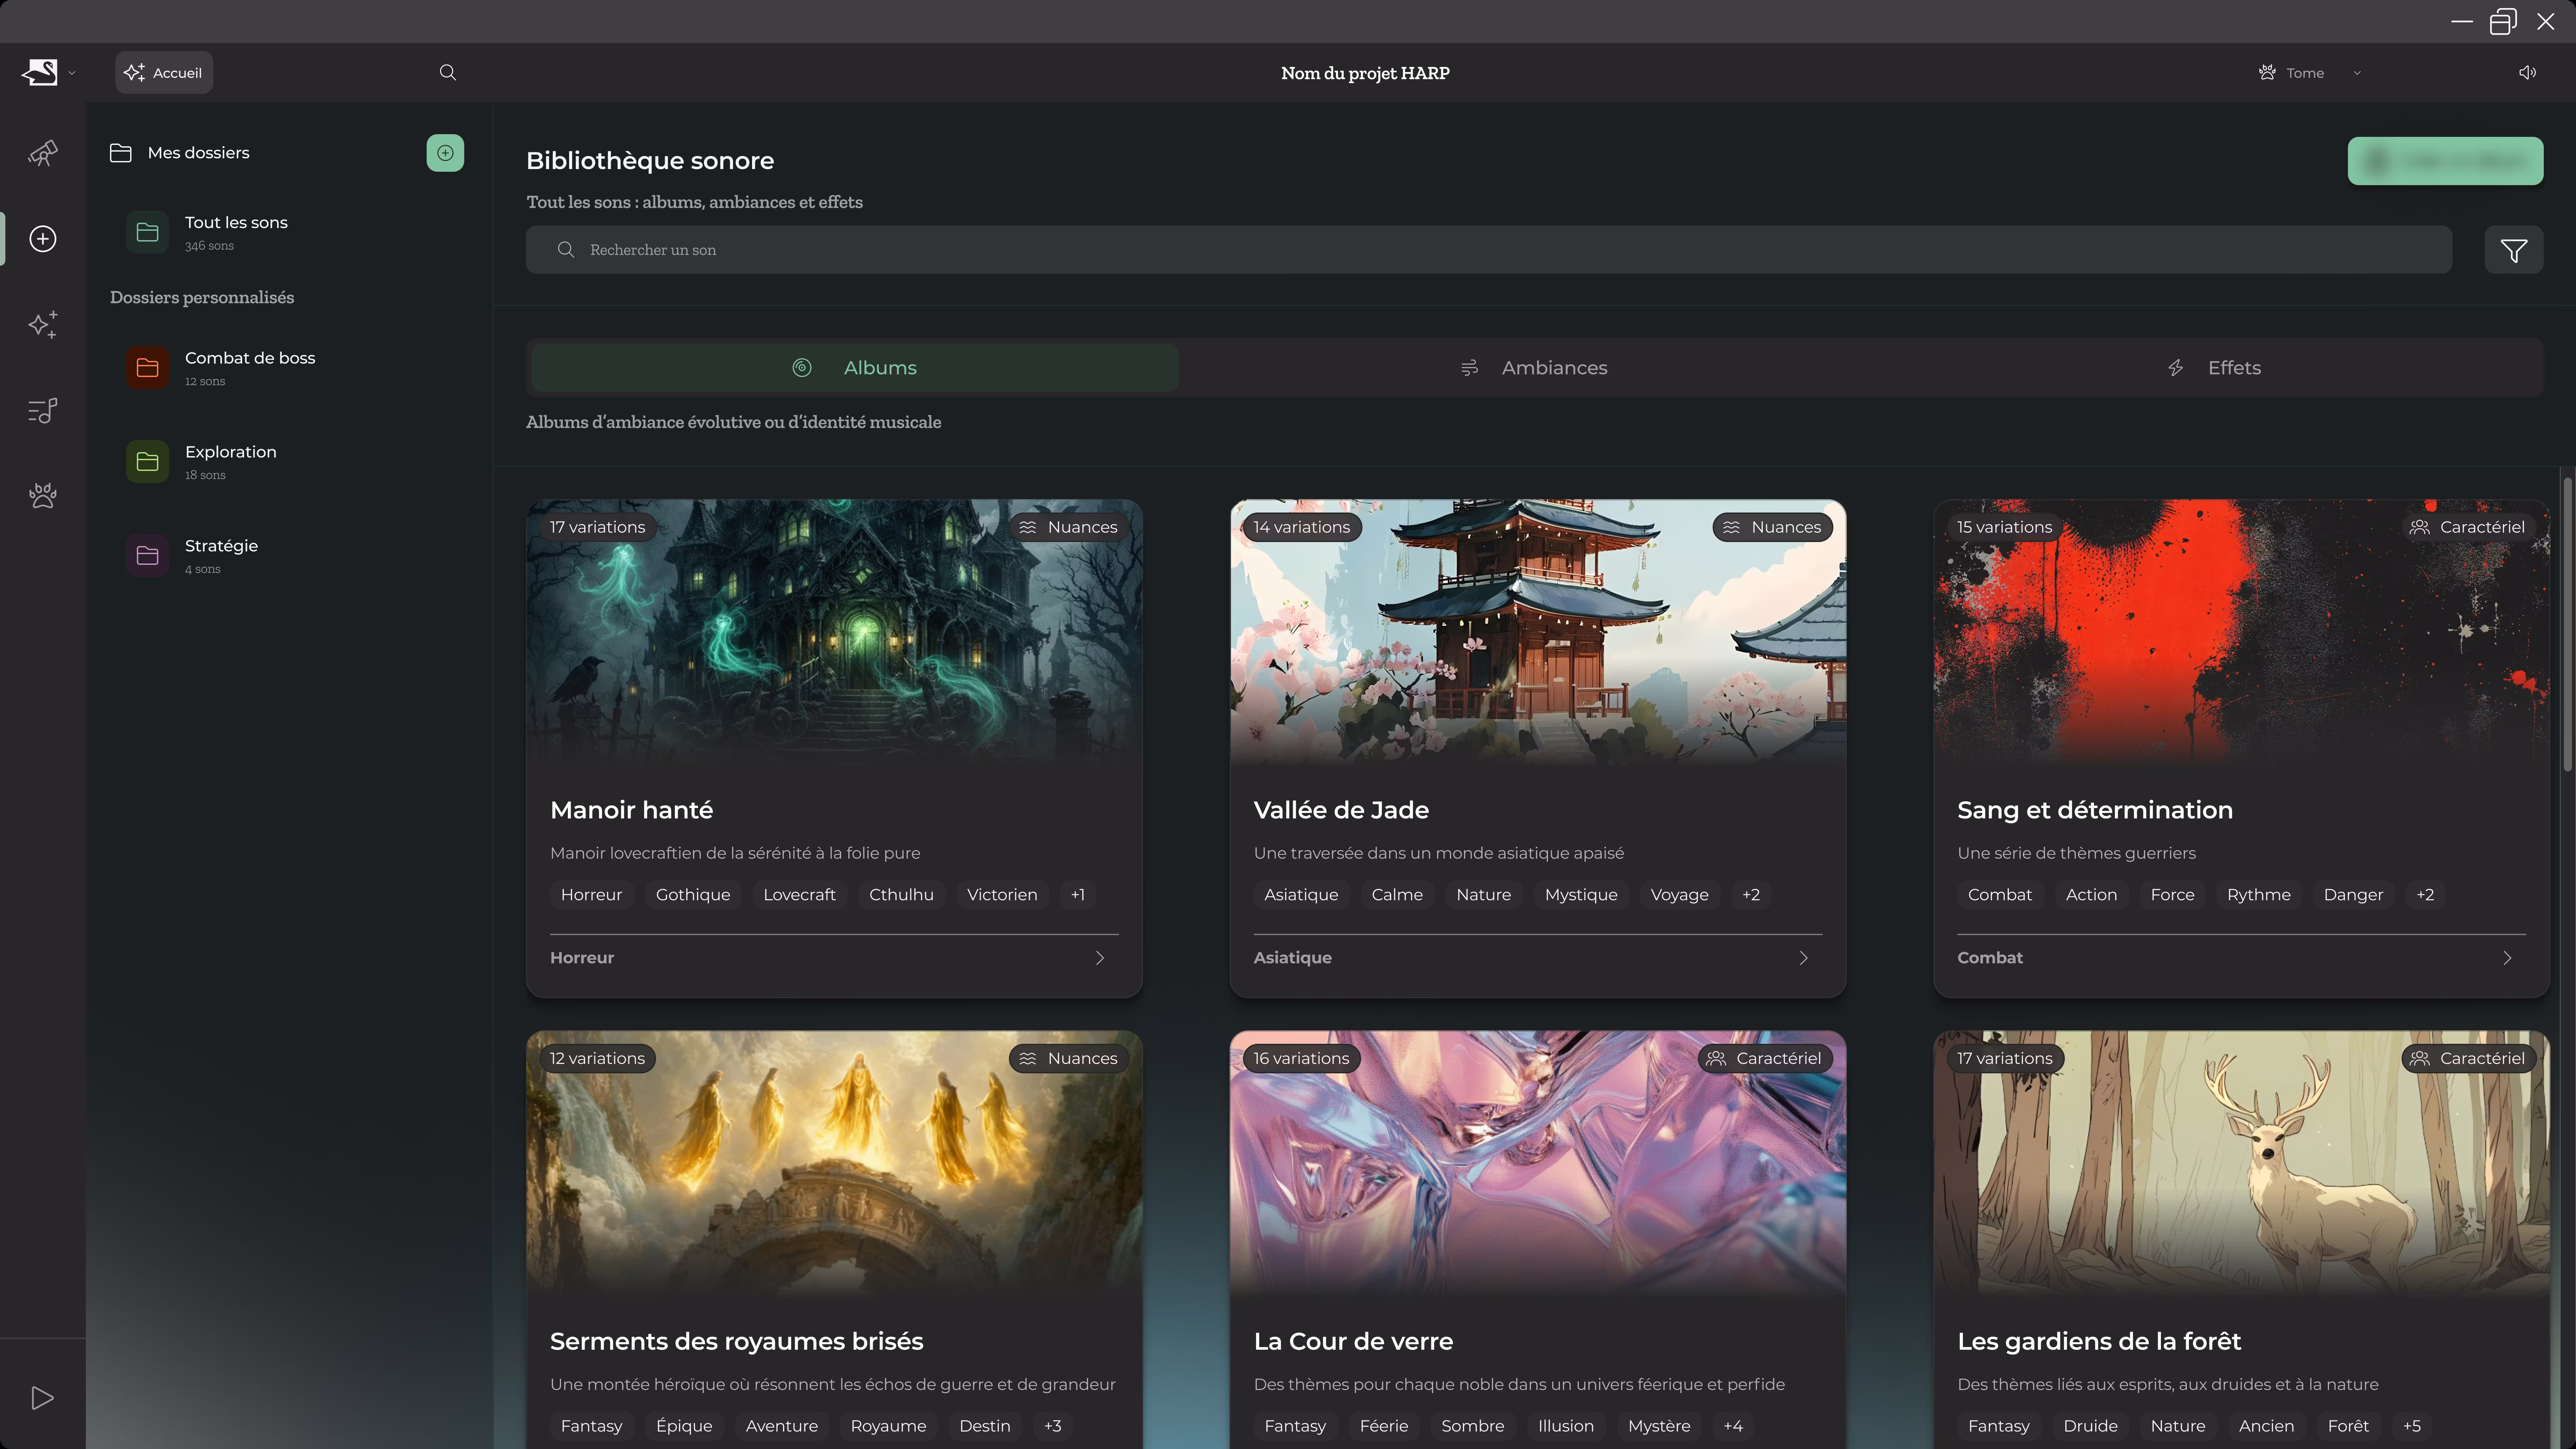Open the music playlist icon in sidebar
The height and width of the screenshot is (1449, 2576).
tap(42, 410)
